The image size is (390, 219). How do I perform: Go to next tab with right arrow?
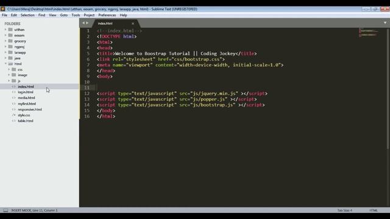[87, 23]
